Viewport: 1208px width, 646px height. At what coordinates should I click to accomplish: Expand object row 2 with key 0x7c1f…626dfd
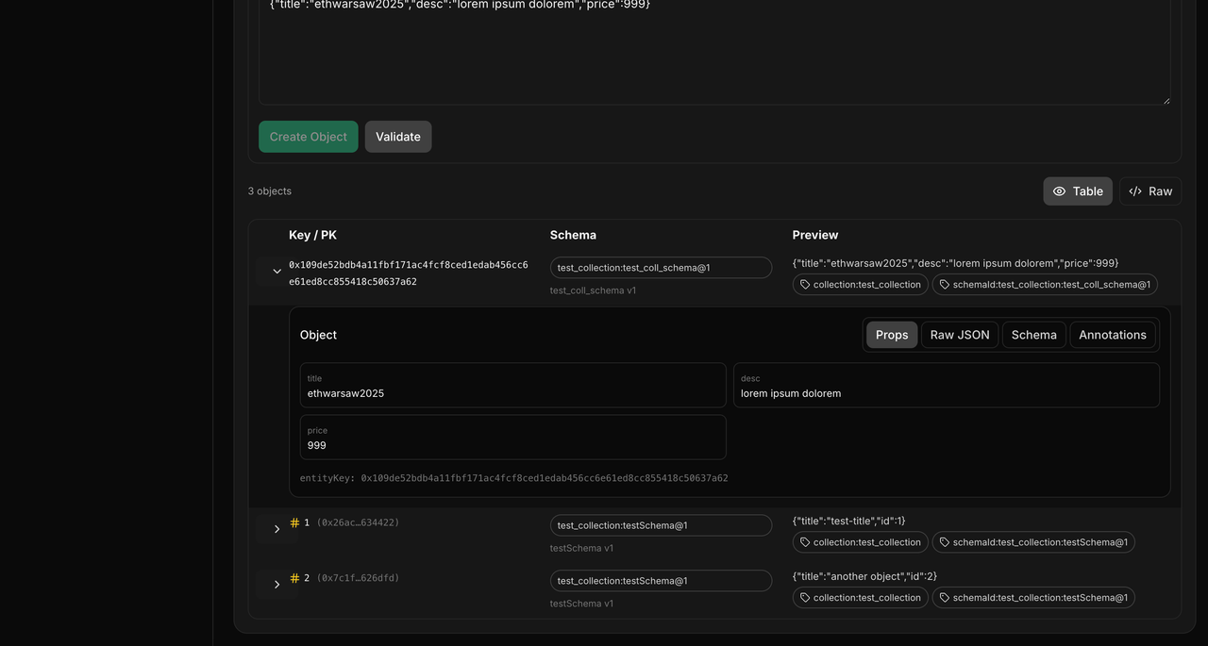(x=277, y=584)
